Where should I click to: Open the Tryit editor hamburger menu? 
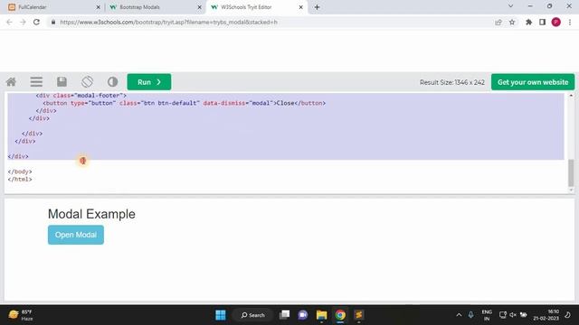tap(36, 82)
